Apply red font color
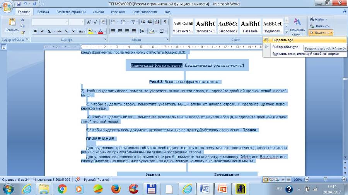The image size is (348, 195). (x=100, y=31)
